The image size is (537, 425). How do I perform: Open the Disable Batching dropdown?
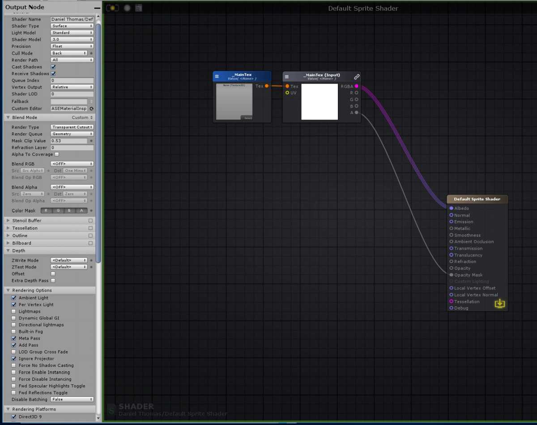72,399
